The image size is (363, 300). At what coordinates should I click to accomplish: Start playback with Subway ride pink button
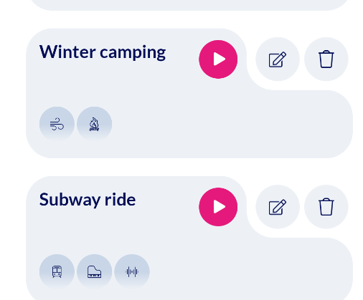click(218, 207)
